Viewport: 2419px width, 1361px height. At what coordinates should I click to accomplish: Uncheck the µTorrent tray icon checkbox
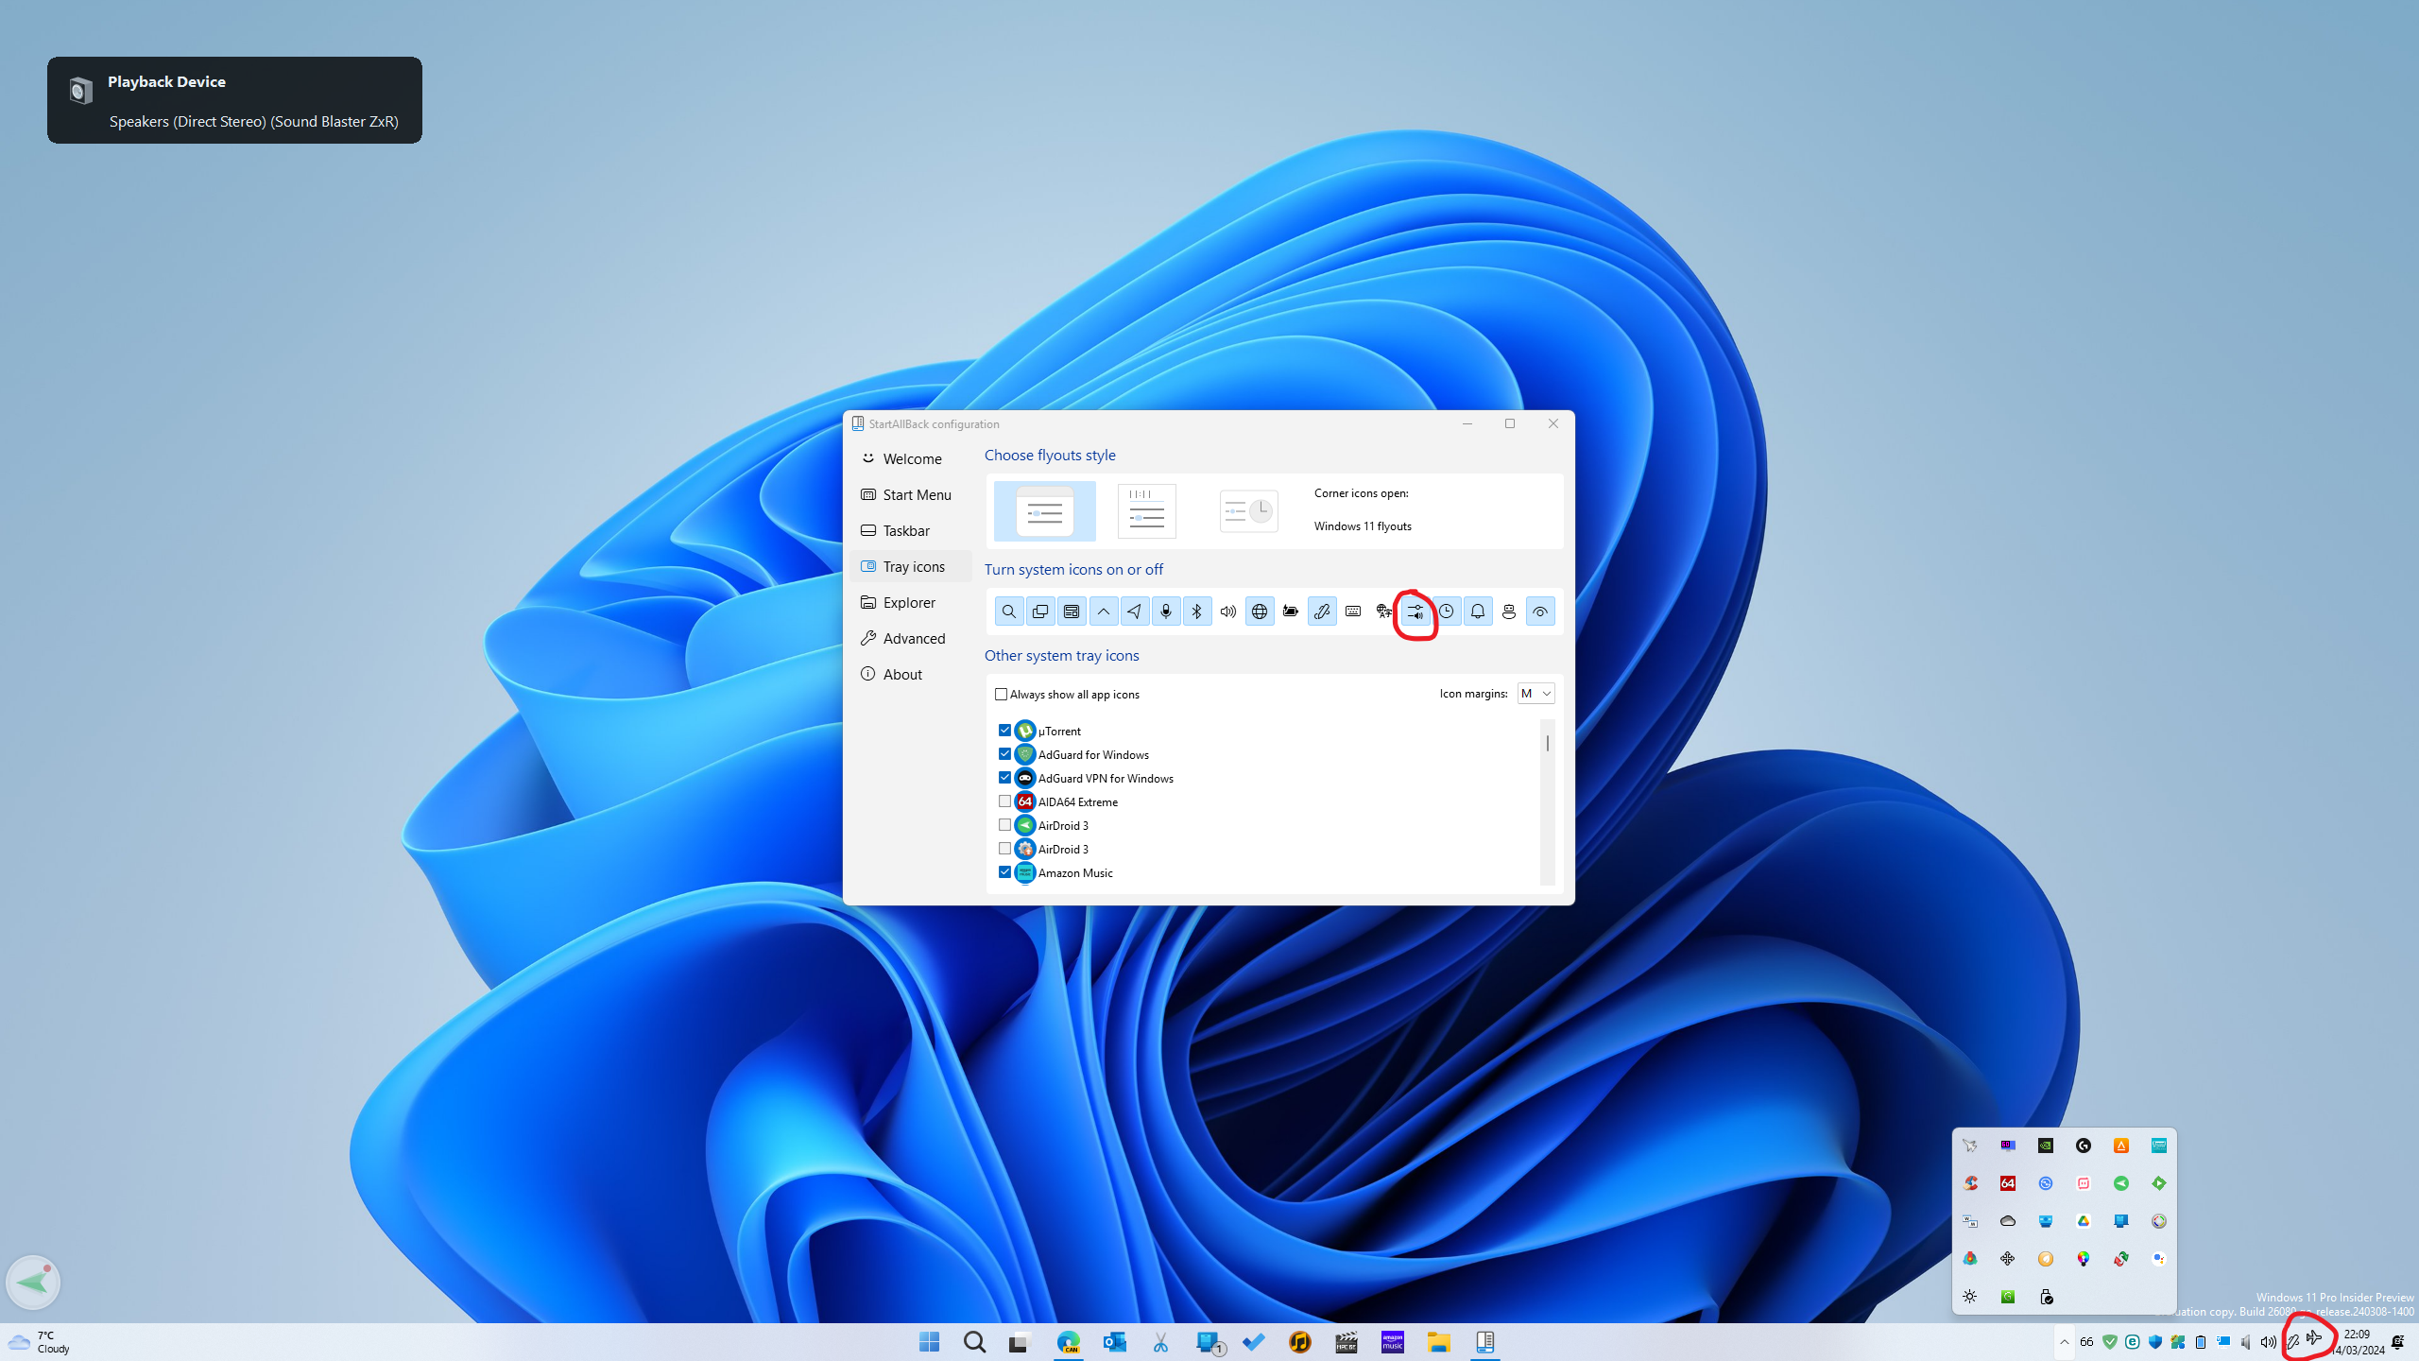pos(1004,731)
